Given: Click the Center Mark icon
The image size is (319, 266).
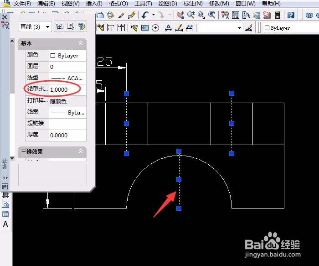Looking at the screenshot, I should (x=155, y=28).
